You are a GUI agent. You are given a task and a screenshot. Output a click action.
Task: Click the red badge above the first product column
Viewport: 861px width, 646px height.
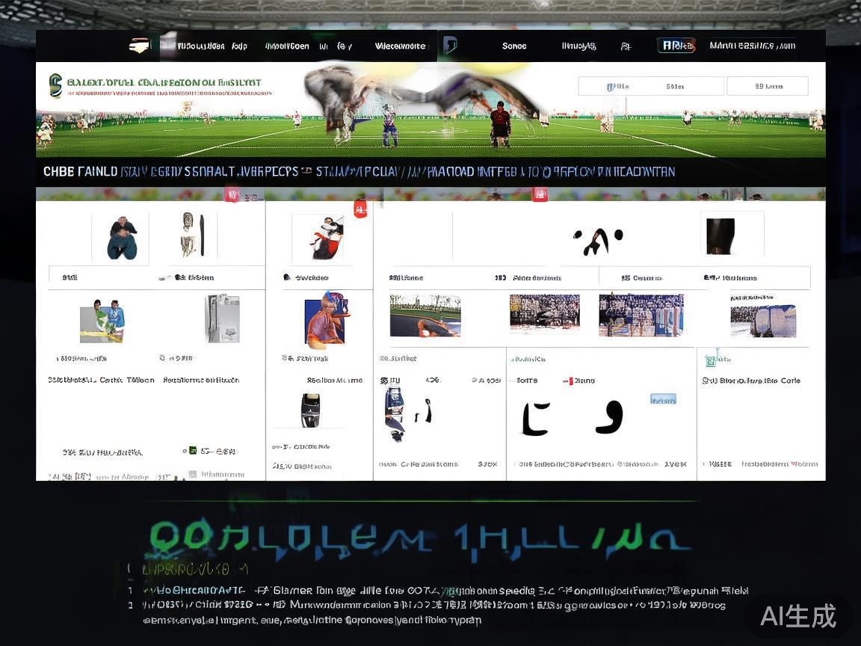[x=232, y=194]
